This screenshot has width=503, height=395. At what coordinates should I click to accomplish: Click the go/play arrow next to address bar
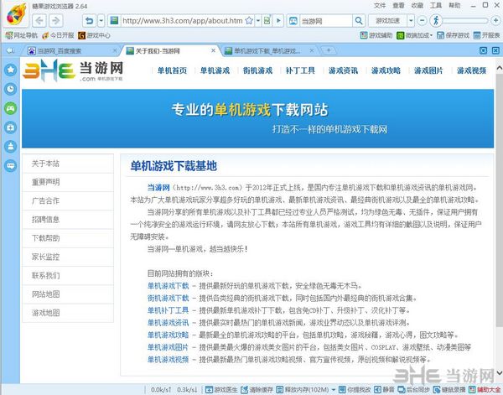click(x=278, y=21)
